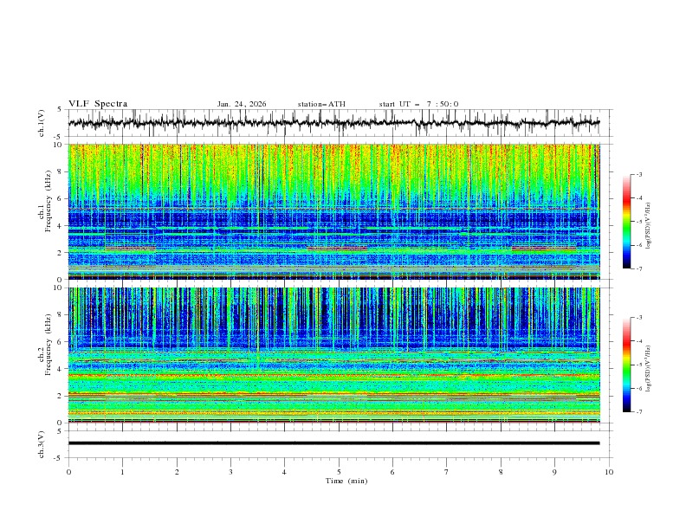Click inside the ch.1 spectrogram panel
This screenshot has width=686, height=530.
(333, 211)
